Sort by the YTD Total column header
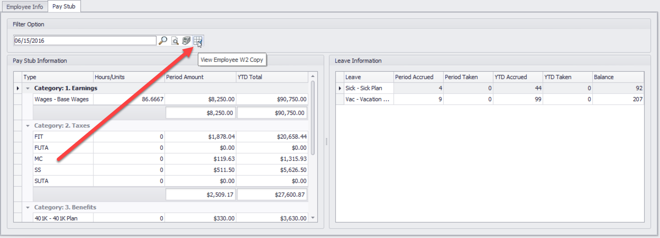The width and height of the screenshot is (660, 238). (271, 77)
